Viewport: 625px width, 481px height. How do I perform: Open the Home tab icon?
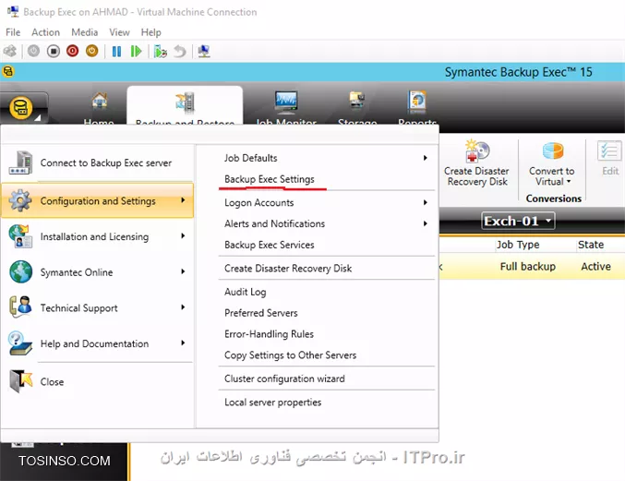(100, 101)
